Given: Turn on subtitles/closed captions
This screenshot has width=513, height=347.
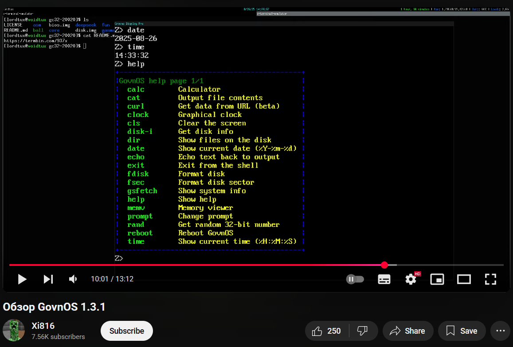Looking at the screenshot, I should pyautogui.click(x=384, y=279).
